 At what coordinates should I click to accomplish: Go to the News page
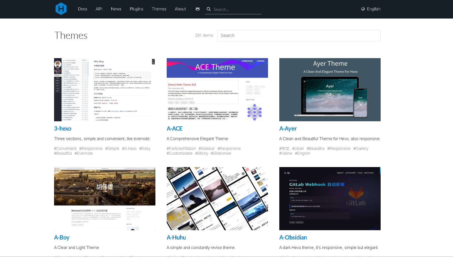coord(116,9)
